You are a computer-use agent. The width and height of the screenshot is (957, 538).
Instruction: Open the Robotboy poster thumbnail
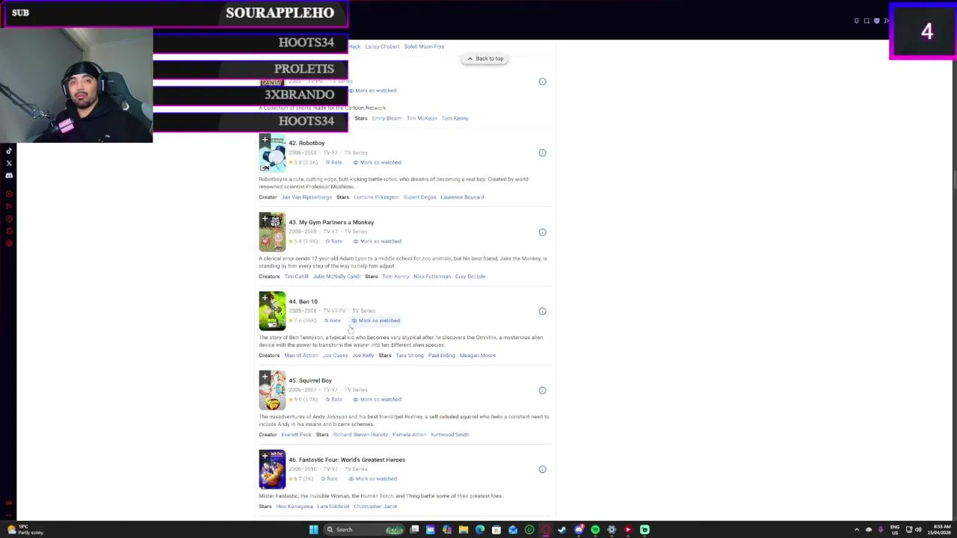(272, 153)
